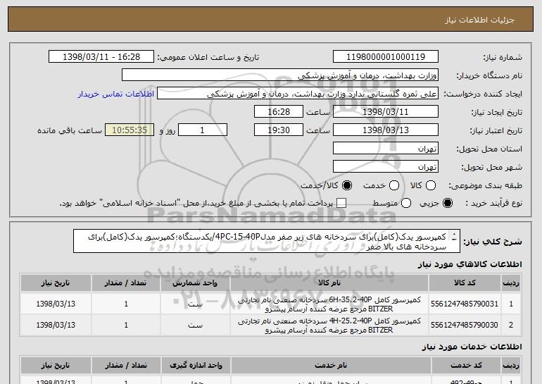Click the announcement date field 1398/03/11 - 16:28

tap(101, 57)
